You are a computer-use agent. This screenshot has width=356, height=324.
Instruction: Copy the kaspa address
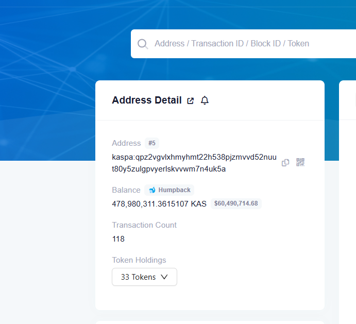click(285, 163)
